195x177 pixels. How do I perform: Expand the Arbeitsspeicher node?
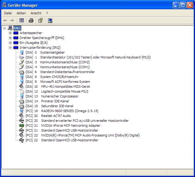tap(10, 33)
